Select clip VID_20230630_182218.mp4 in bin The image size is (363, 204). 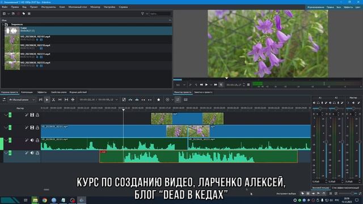tap(88, 48)
